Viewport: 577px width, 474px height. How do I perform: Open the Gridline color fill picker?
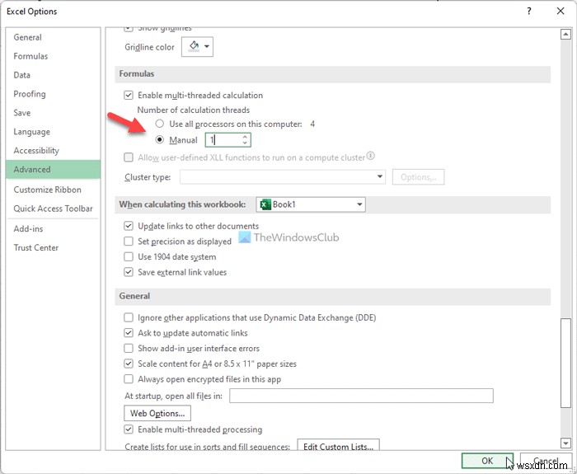click(197, 47)
